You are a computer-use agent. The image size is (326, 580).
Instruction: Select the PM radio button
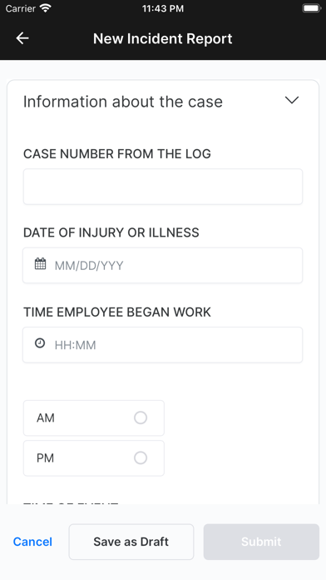click(141, 458)
